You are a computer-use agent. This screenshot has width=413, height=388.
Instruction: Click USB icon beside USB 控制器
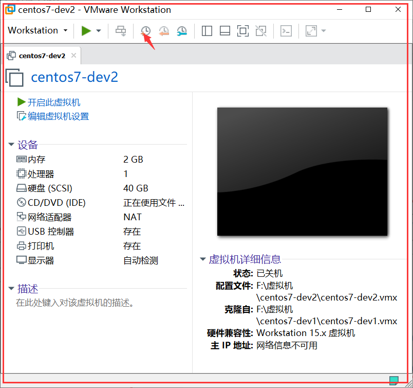tap(22, 231)
